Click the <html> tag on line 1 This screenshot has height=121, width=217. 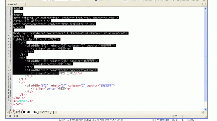(18, 9)
